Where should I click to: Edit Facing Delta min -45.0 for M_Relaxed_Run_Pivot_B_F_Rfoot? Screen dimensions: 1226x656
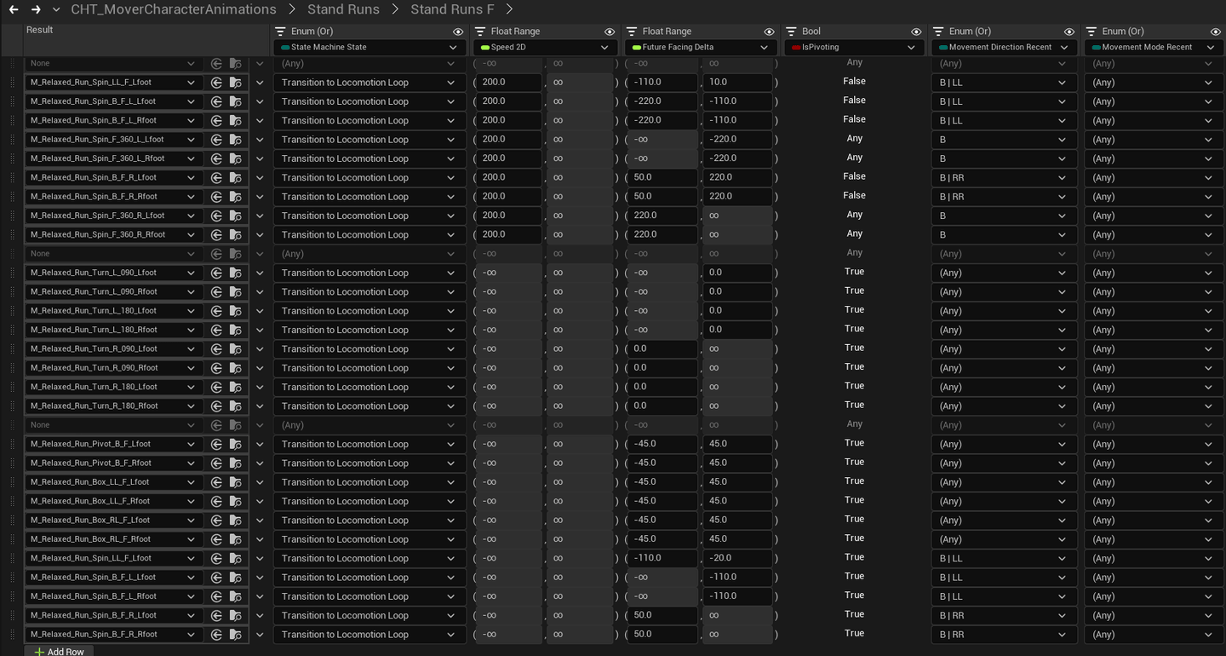662,463
